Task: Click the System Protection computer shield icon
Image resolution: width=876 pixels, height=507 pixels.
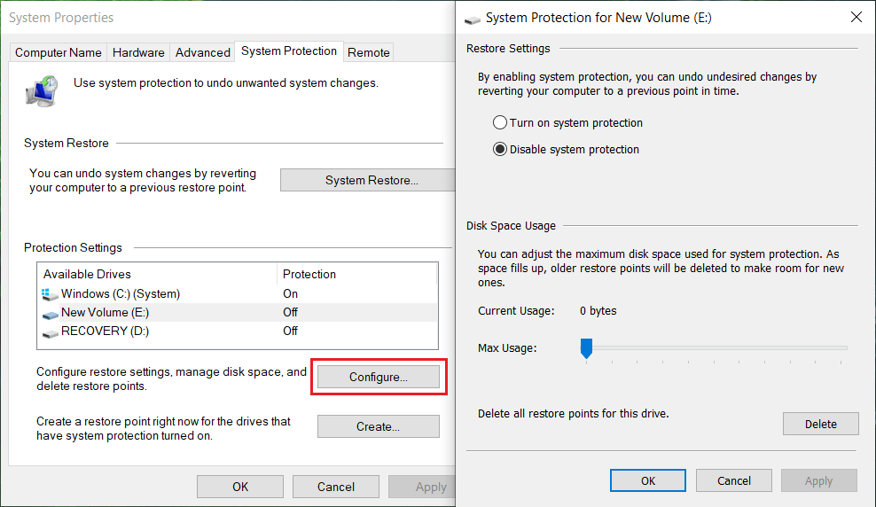Action: (x=42, y=91)
